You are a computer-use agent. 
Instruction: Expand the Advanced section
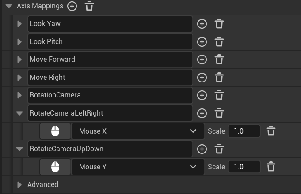click(19, 184)
